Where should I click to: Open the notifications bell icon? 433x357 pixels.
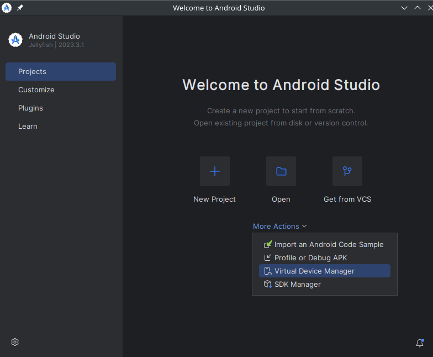[x=420, y=343]
